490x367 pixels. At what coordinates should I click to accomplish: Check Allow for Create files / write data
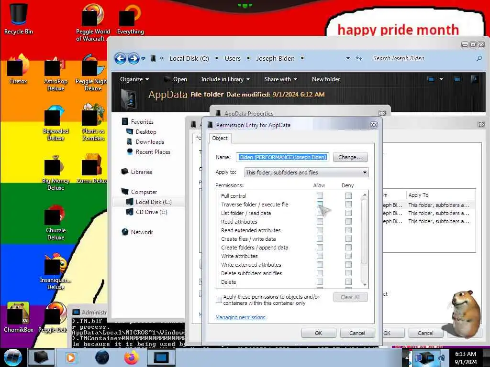[x=320, y=239]
